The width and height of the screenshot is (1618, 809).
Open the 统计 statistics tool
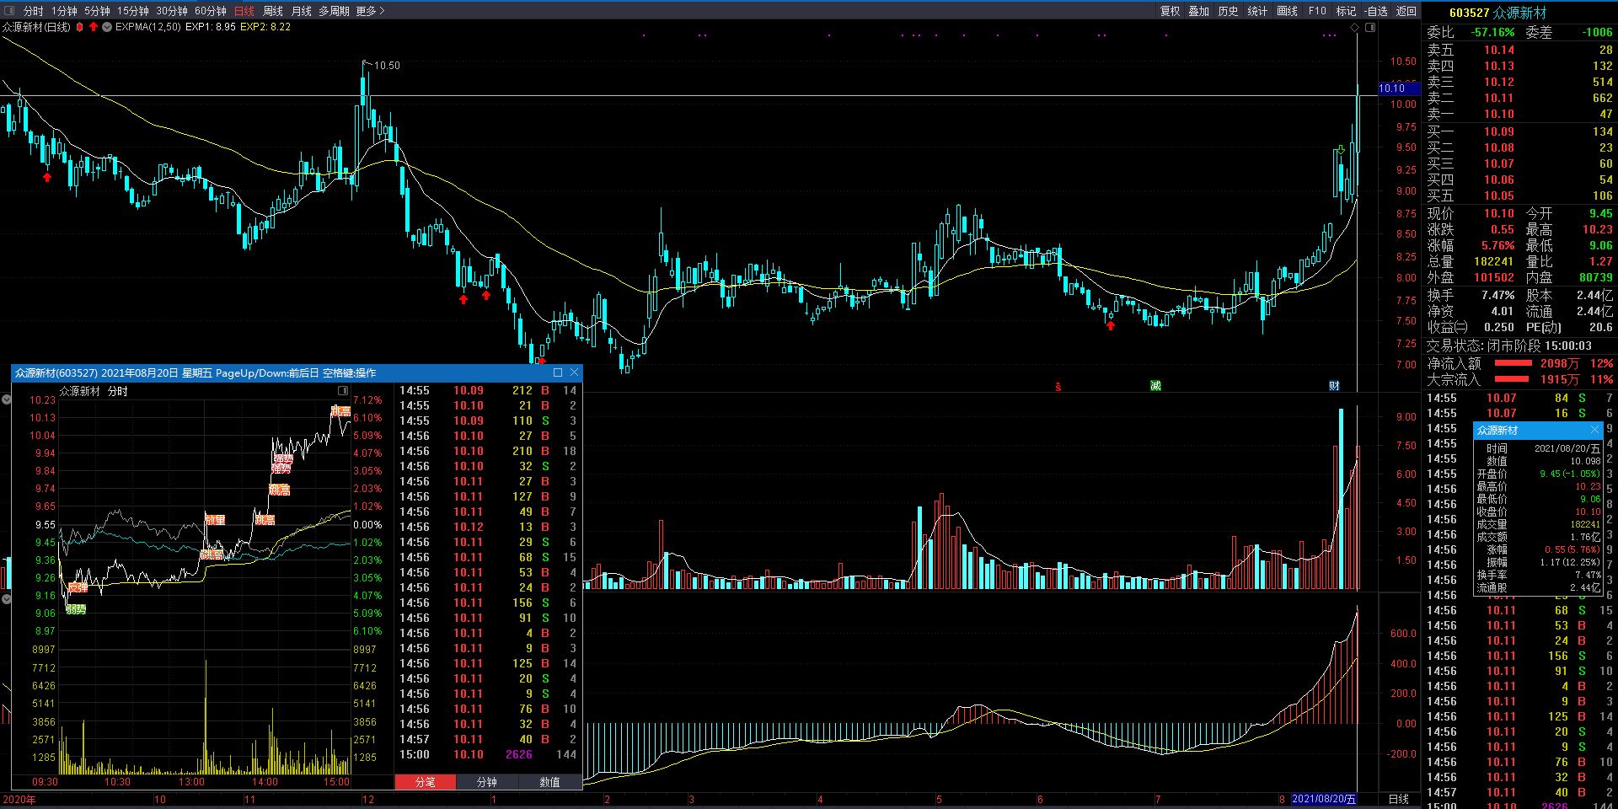pyautogui.click(x=1257, y=11)
